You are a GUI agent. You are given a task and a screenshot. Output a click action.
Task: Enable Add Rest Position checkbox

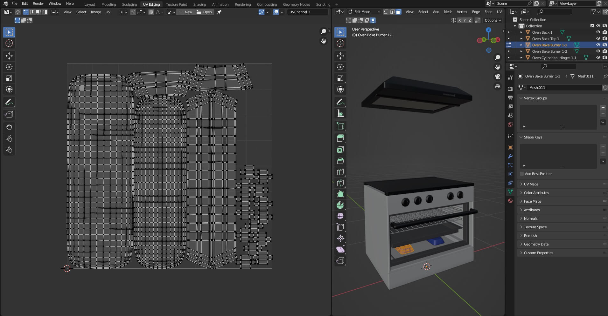click(522, 174)
